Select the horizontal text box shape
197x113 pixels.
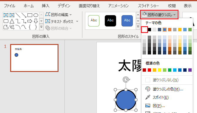[x=6, y=15]
